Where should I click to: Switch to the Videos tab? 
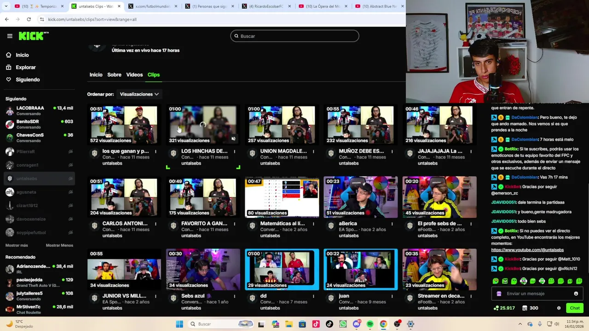pos(134,74)
